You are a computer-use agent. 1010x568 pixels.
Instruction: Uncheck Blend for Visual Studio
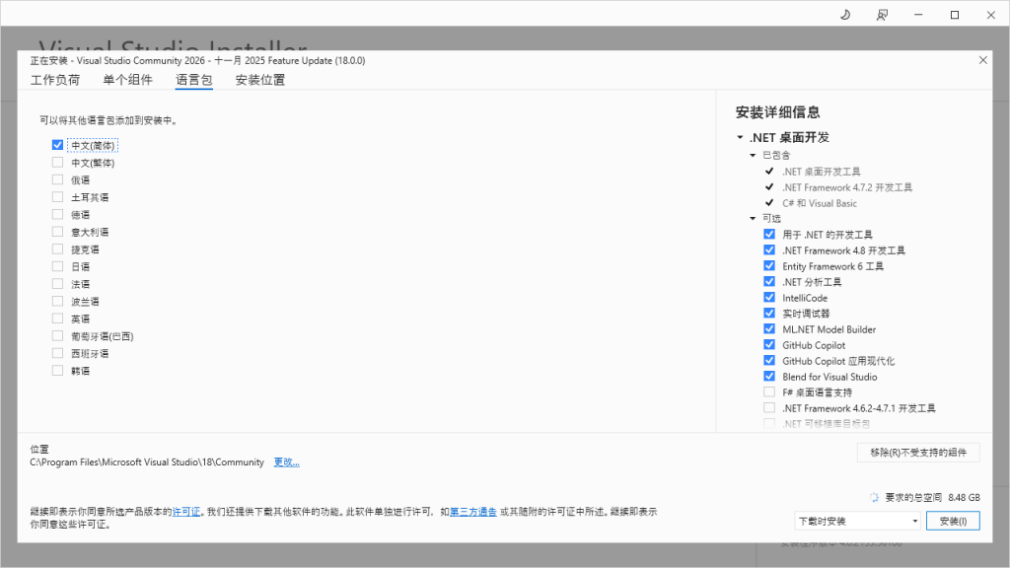(769, 377)
